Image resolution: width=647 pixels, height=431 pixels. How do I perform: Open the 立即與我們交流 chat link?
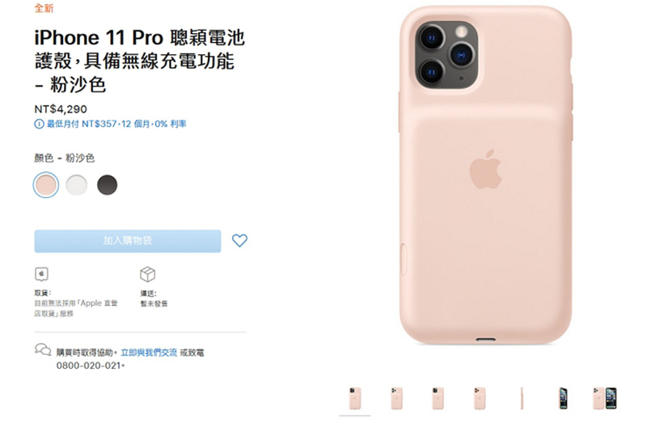149,353
